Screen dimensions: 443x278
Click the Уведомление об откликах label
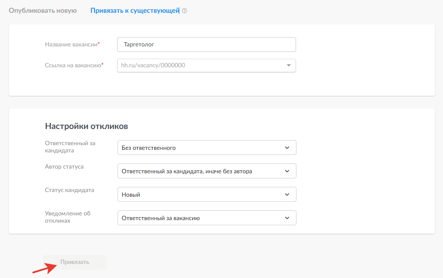pyautogui.click(x=68, y=217)
